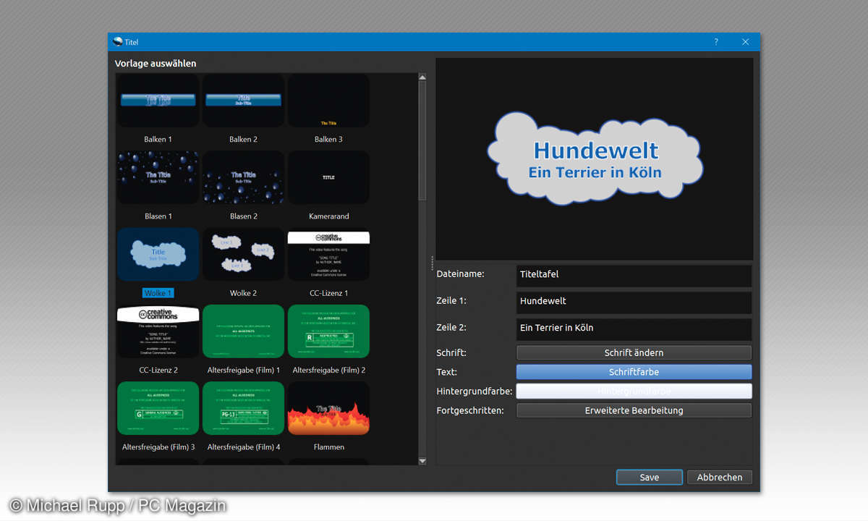
Task: Choose the Kamerarand template thumbnail
Action: (x=328, y=177)
